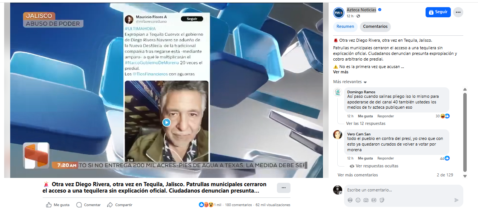
Task: Load more with Ver más comentarios
Action: point(358,175)
